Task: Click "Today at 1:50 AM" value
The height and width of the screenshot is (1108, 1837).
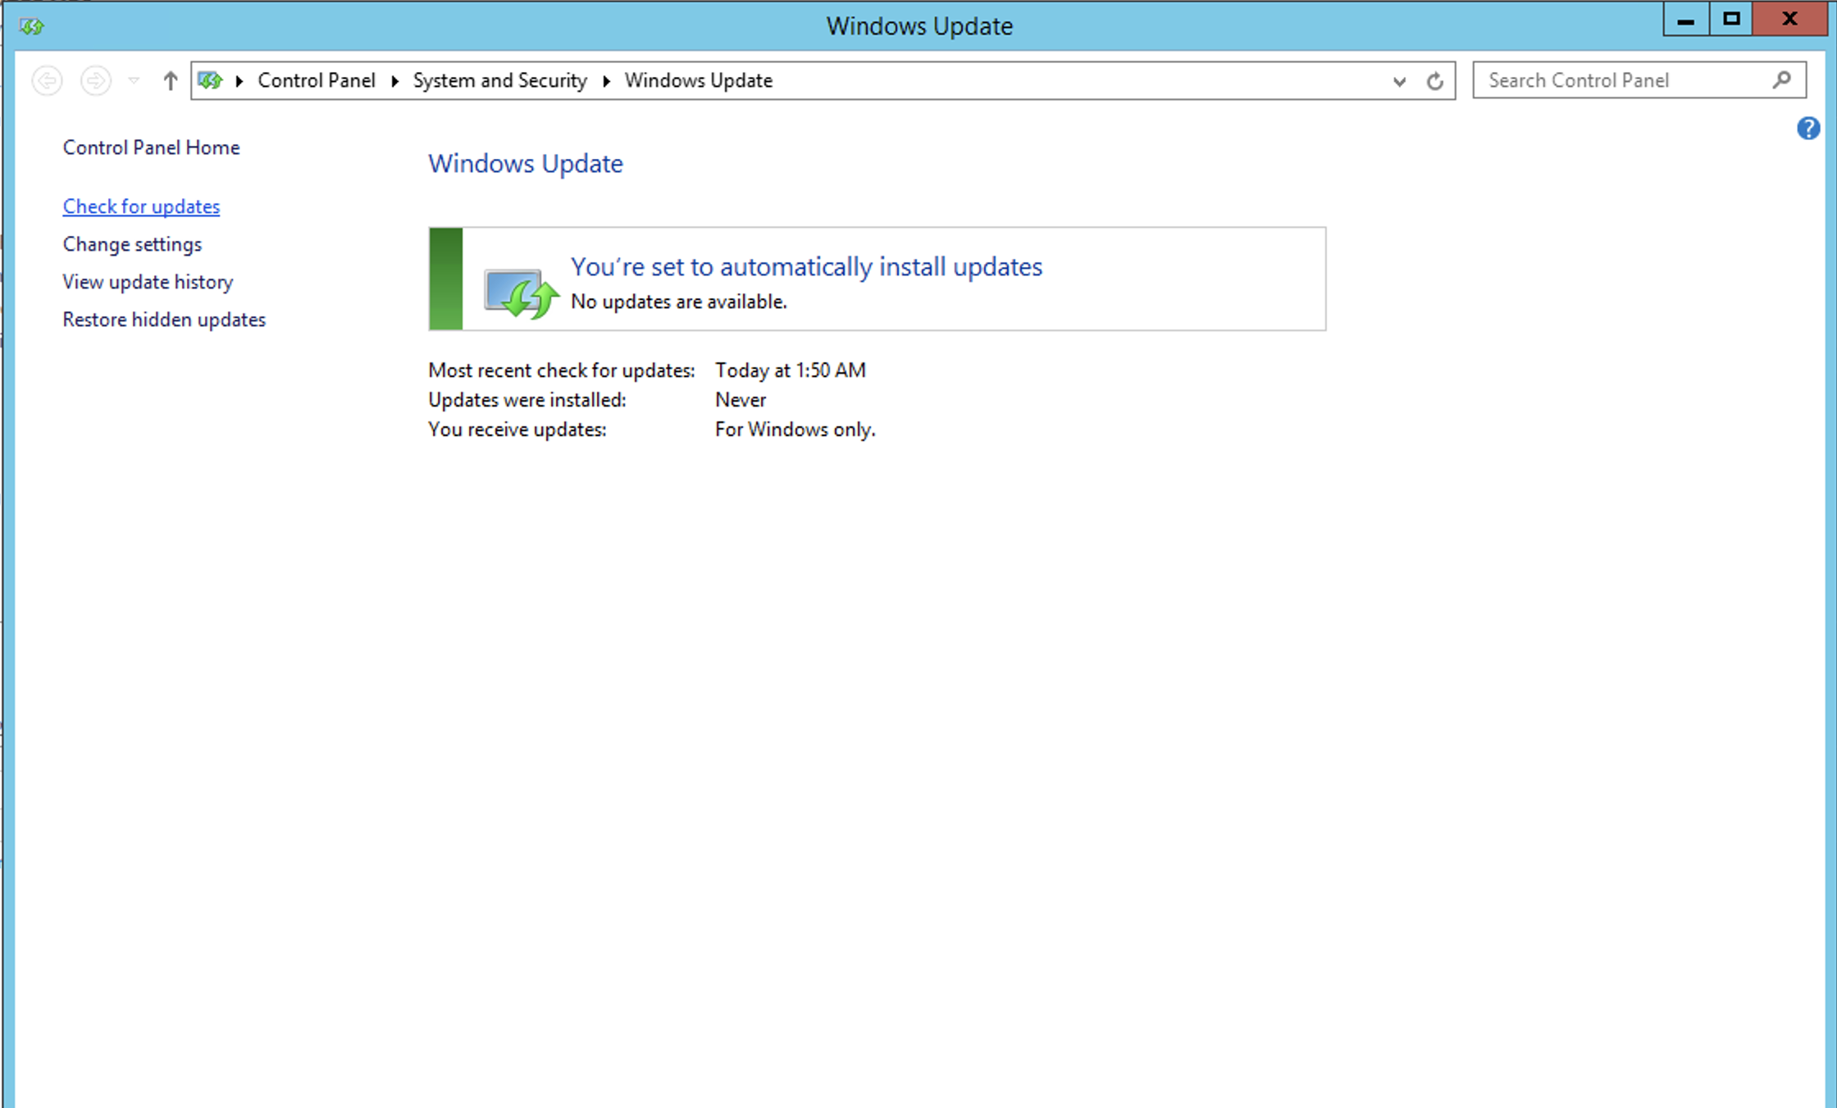Action: click(790, 370)
